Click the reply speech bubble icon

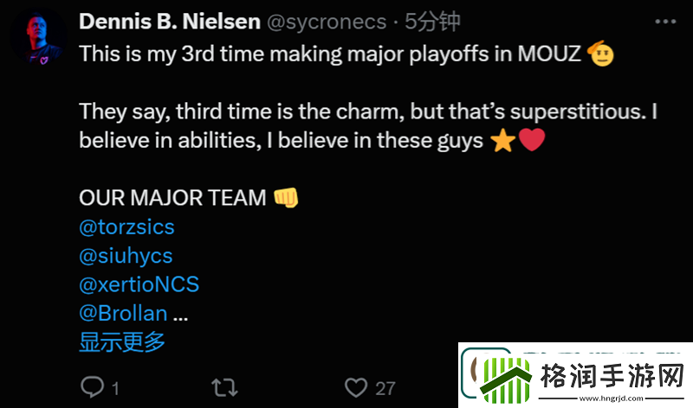pos(93,387)
